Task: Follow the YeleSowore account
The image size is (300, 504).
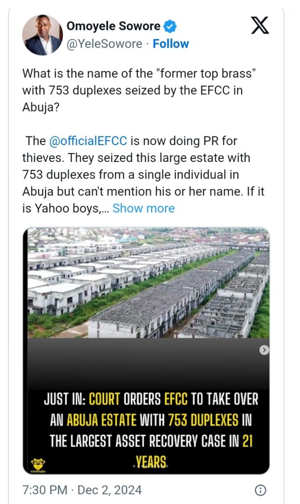Action: click(x=171, y=44)
